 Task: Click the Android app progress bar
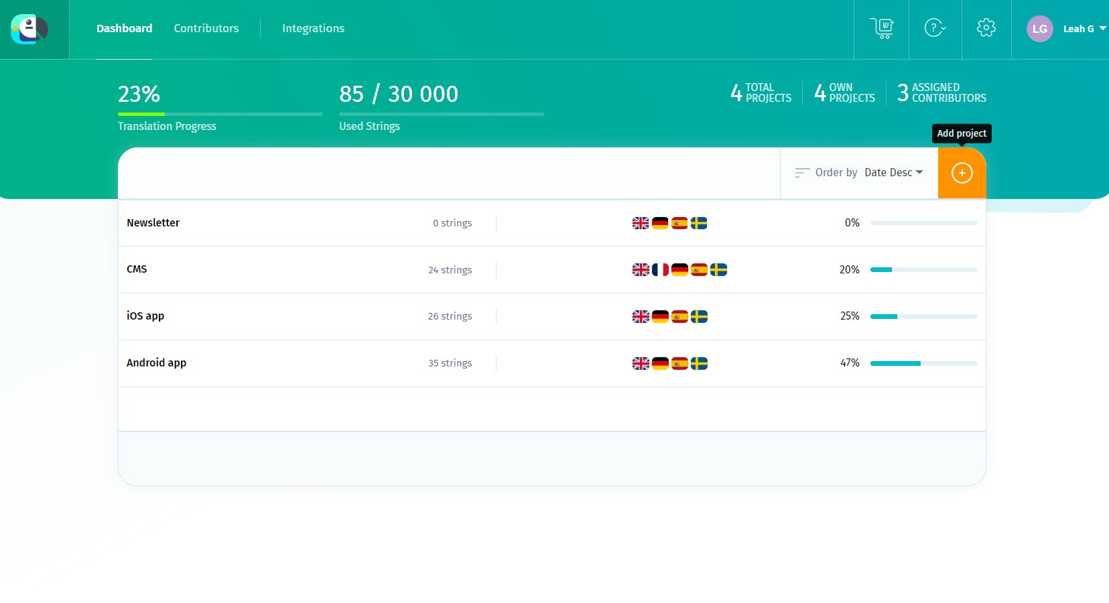tap(923, 363)
